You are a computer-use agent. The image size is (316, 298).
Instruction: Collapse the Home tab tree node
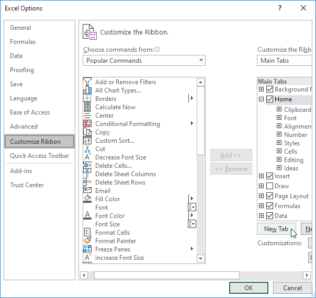coord(261,99)
